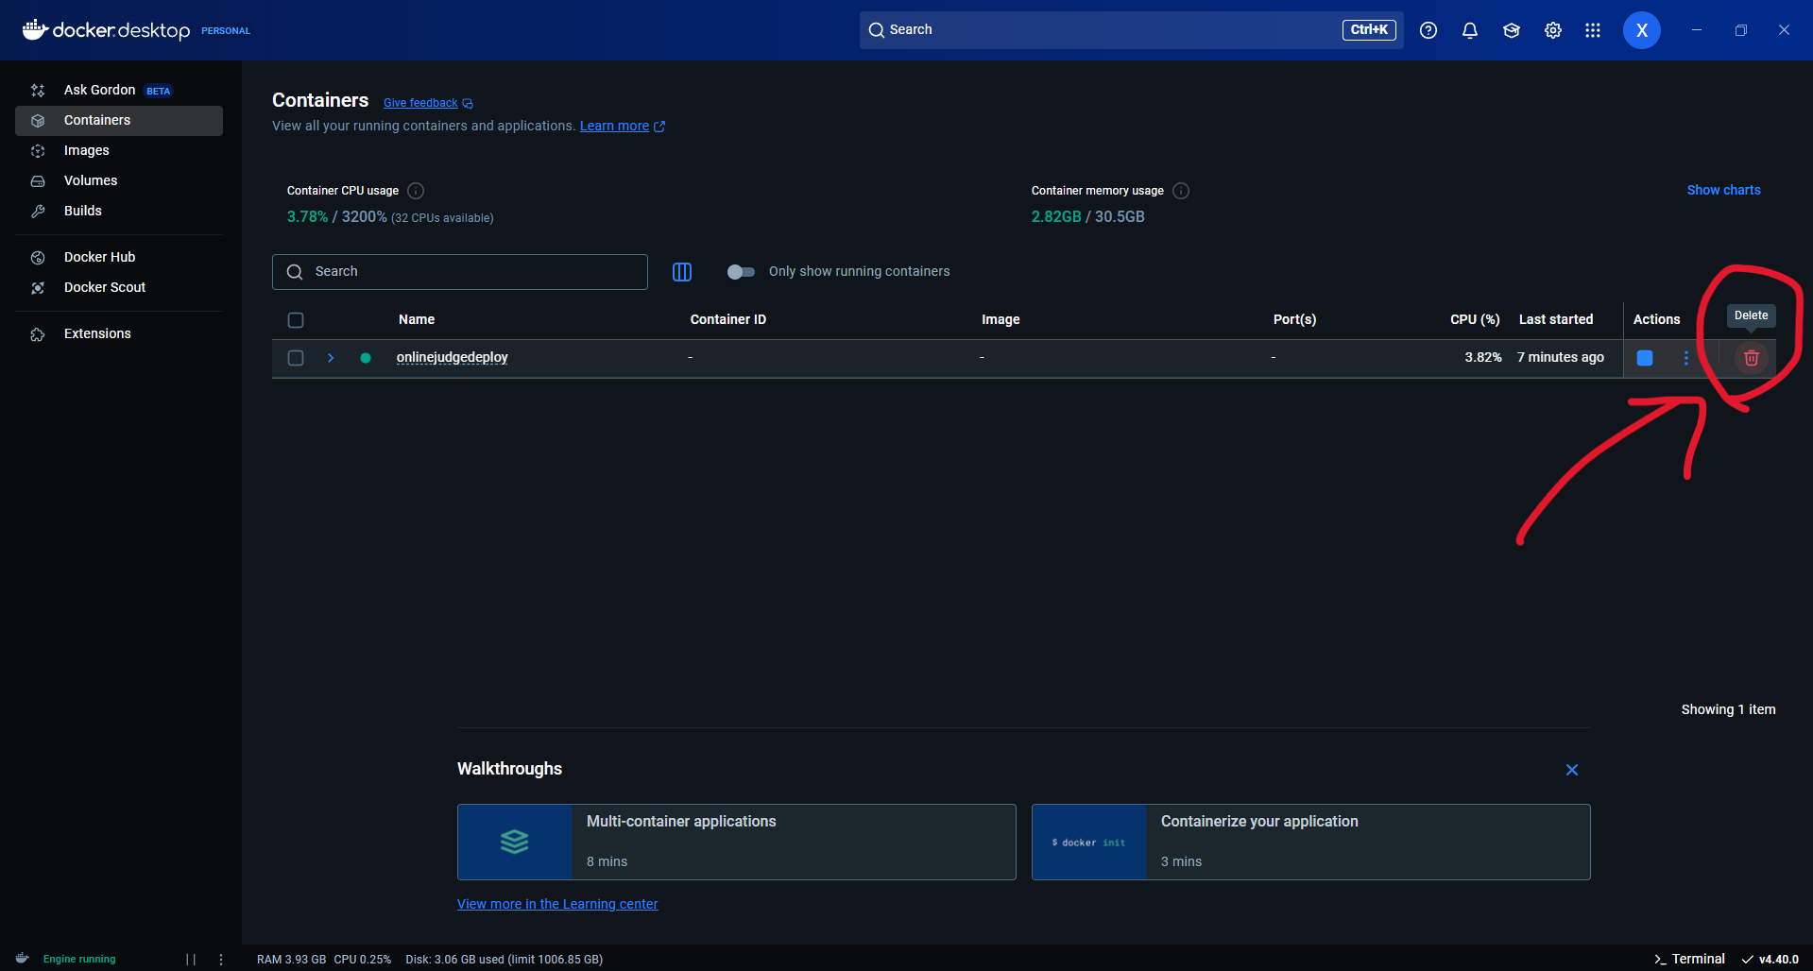Click the Port(s) column header
1813x971 pixels.
pos(1294,319)
